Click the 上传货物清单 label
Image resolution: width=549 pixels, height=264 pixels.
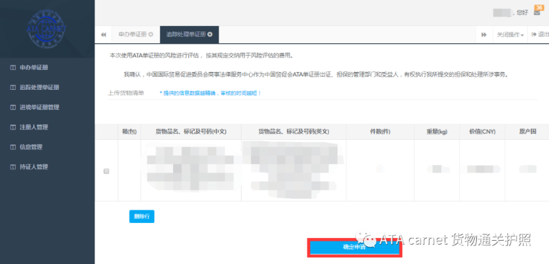coord(126,93)
